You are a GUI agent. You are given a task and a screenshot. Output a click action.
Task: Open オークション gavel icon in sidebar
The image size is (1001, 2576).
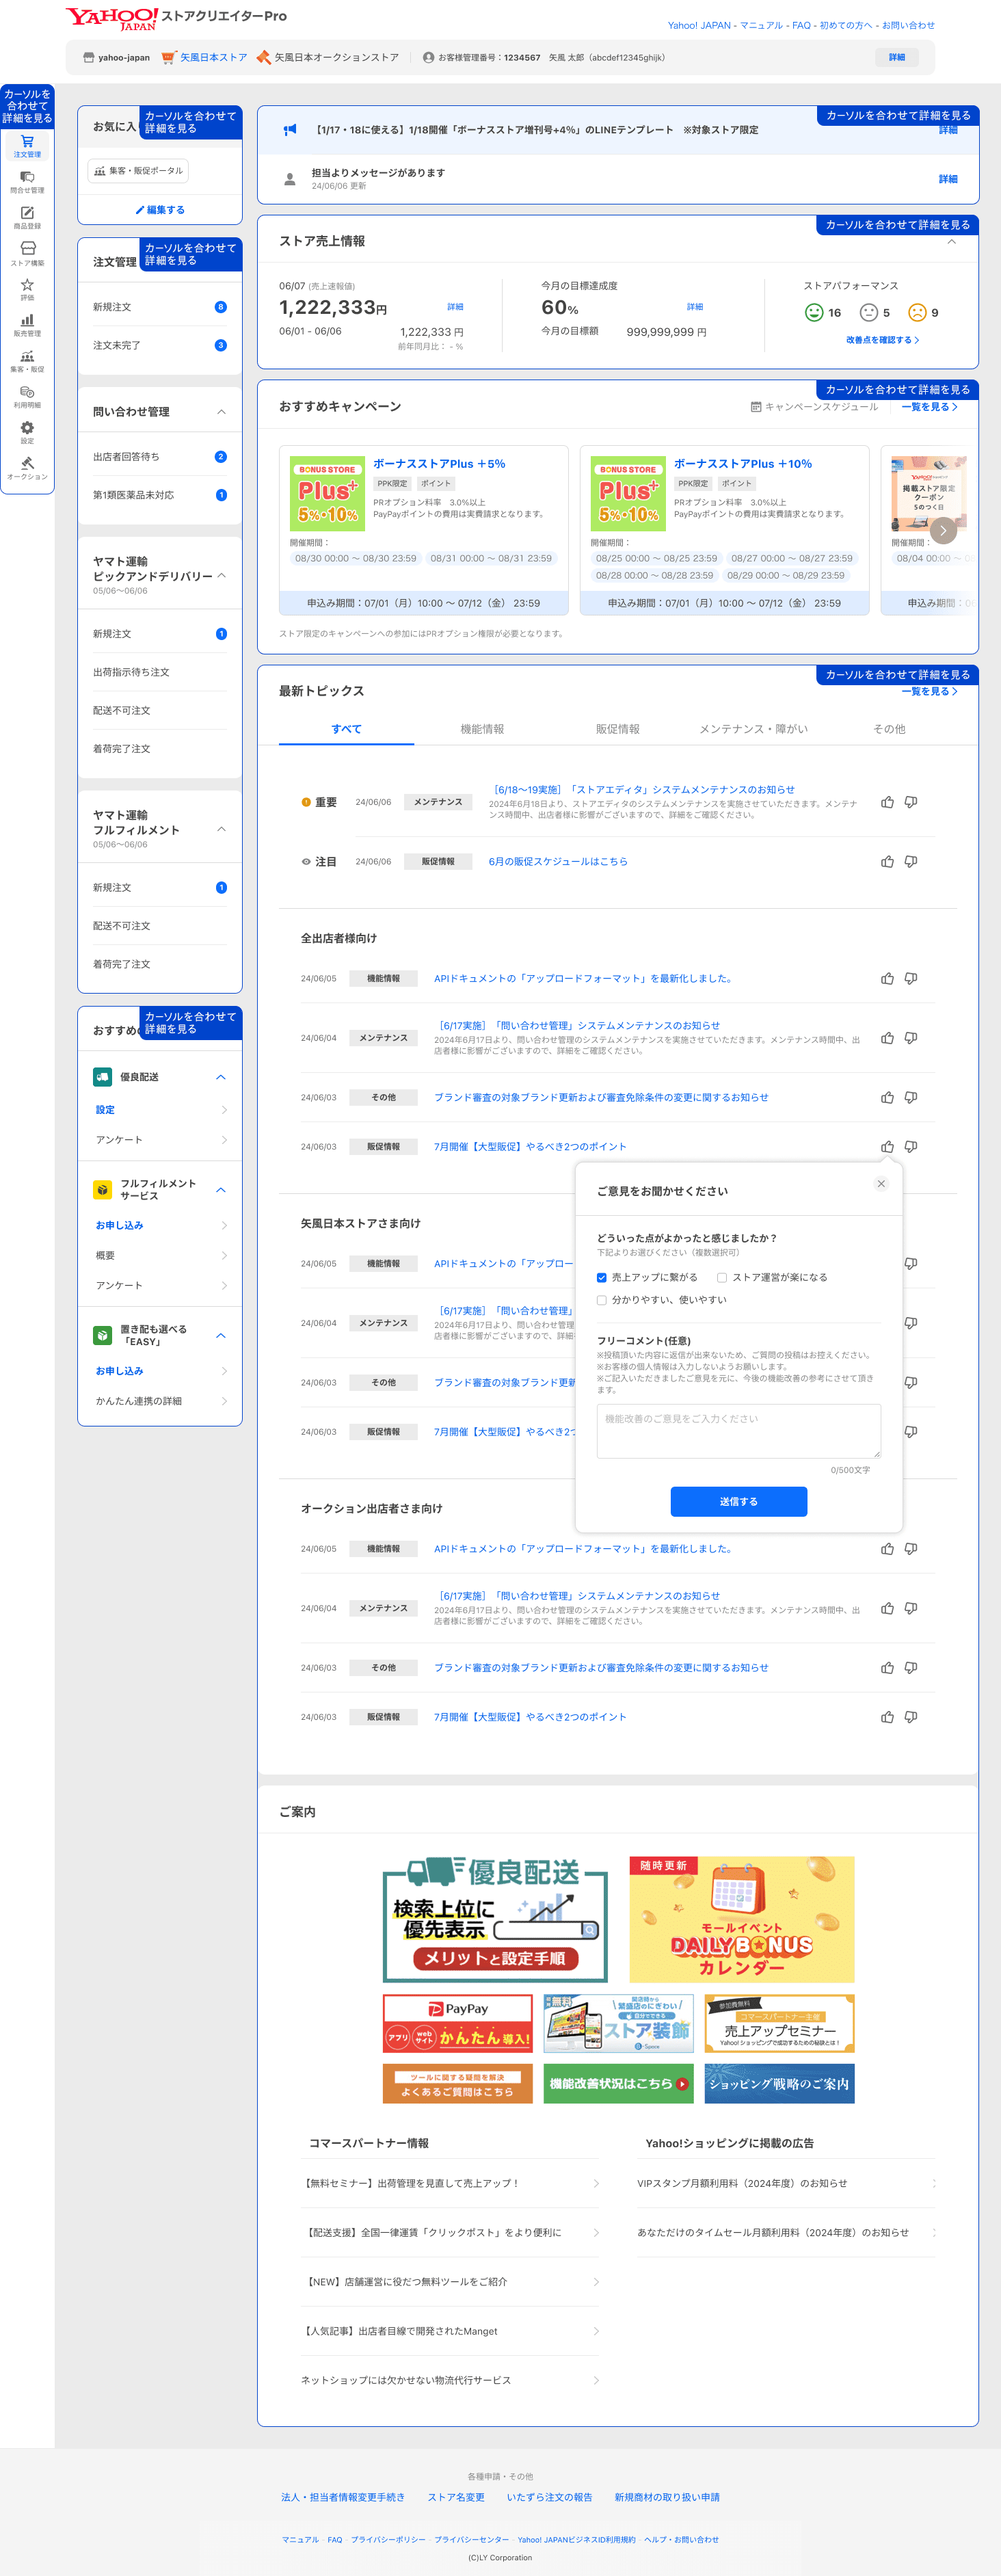[x=27, y=468]
